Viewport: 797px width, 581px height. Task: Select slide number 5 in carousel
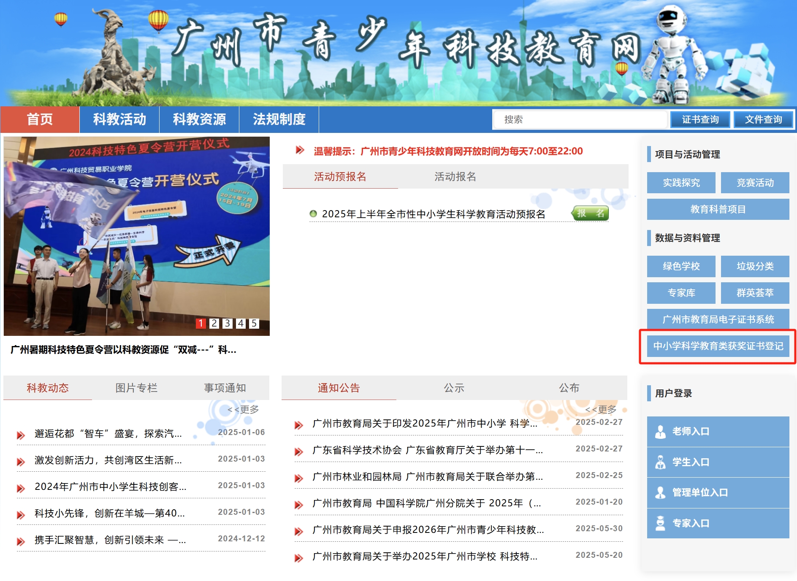tap(254, 323)
